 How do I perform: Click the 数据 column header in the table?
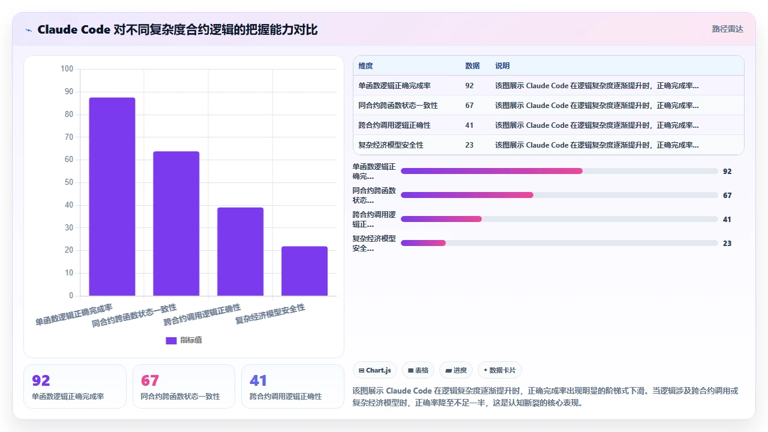pos(472,66)
